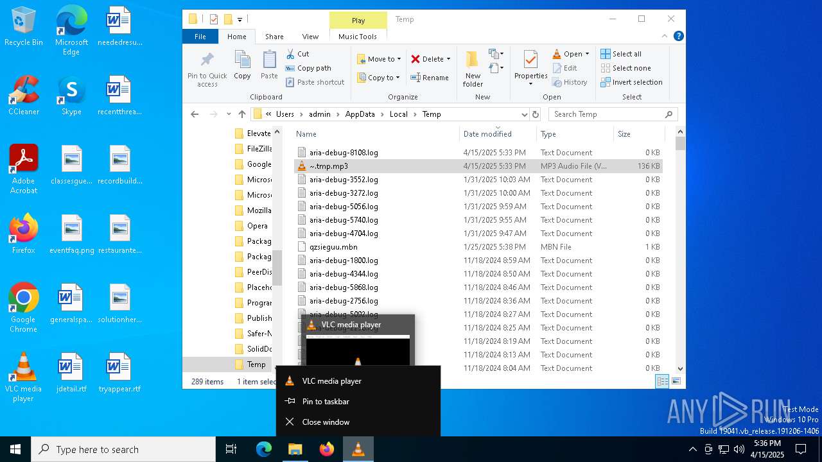This screenshot has height=462, width=822.
Task: Open Explorer help icon
Action: click(x=679, y=37)
